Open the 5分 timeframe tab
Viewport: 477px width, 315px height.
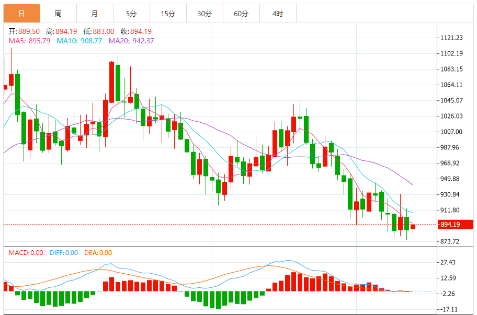[x=131, y=14]
